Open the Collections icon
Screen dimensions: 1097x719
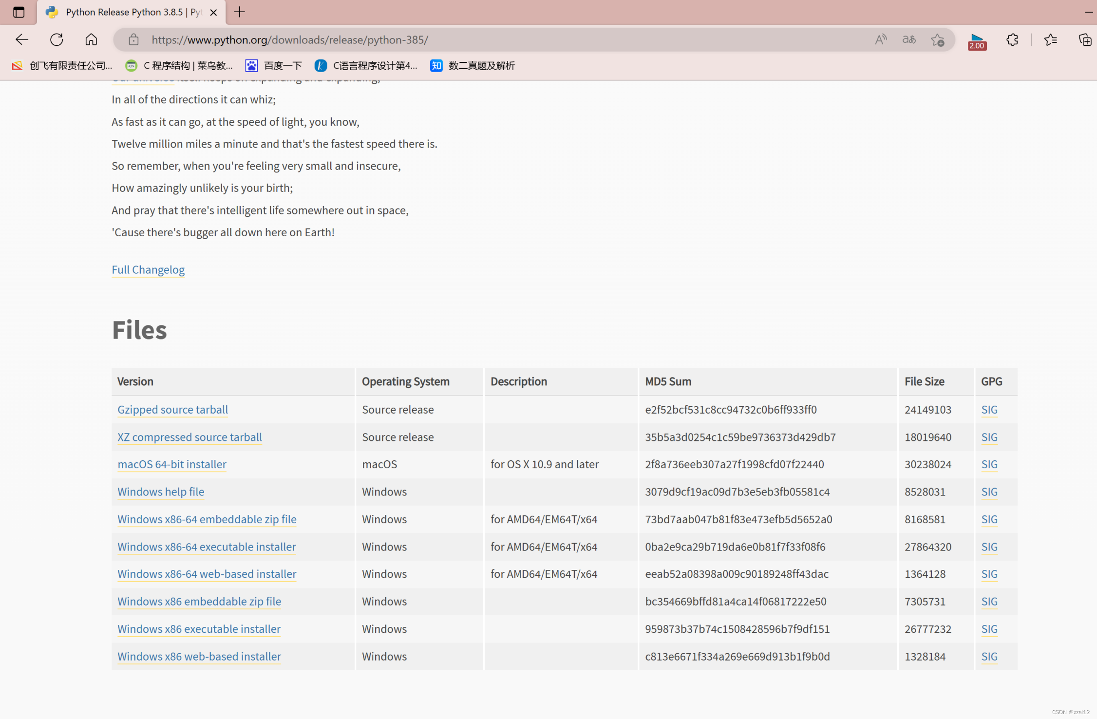1085,39
